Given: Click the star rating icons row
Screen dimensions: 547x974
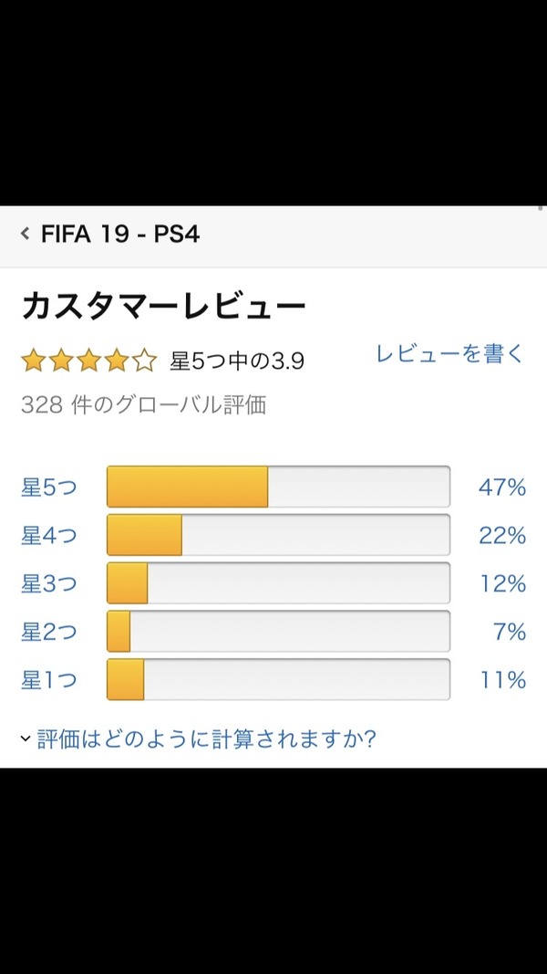Looking at the screenshot, I should (x=88, y=361).
